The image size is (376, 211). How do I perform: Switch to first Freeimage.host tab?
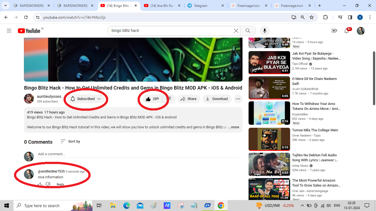coord(249,5)
